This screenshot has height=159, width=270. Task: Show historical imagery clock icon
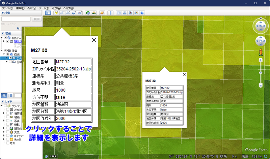pos(88,13)
